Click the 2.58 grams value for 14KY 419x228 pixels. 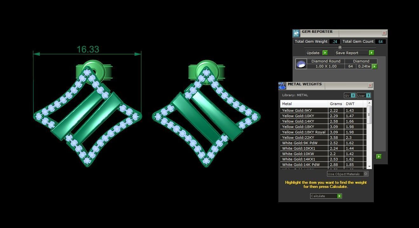coord(334,121)
